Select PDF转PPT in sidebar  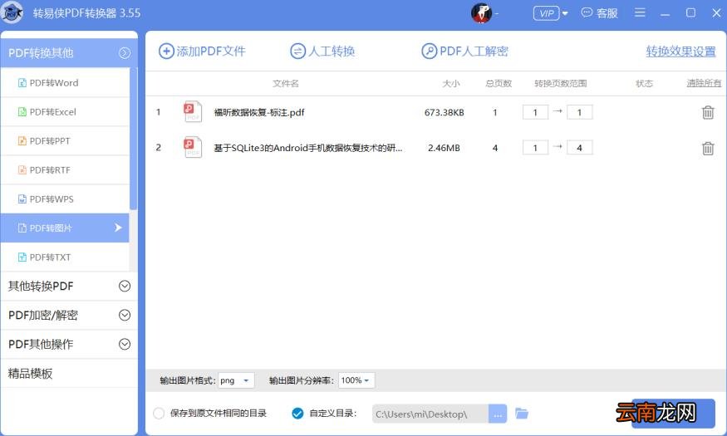coord(65,141)
